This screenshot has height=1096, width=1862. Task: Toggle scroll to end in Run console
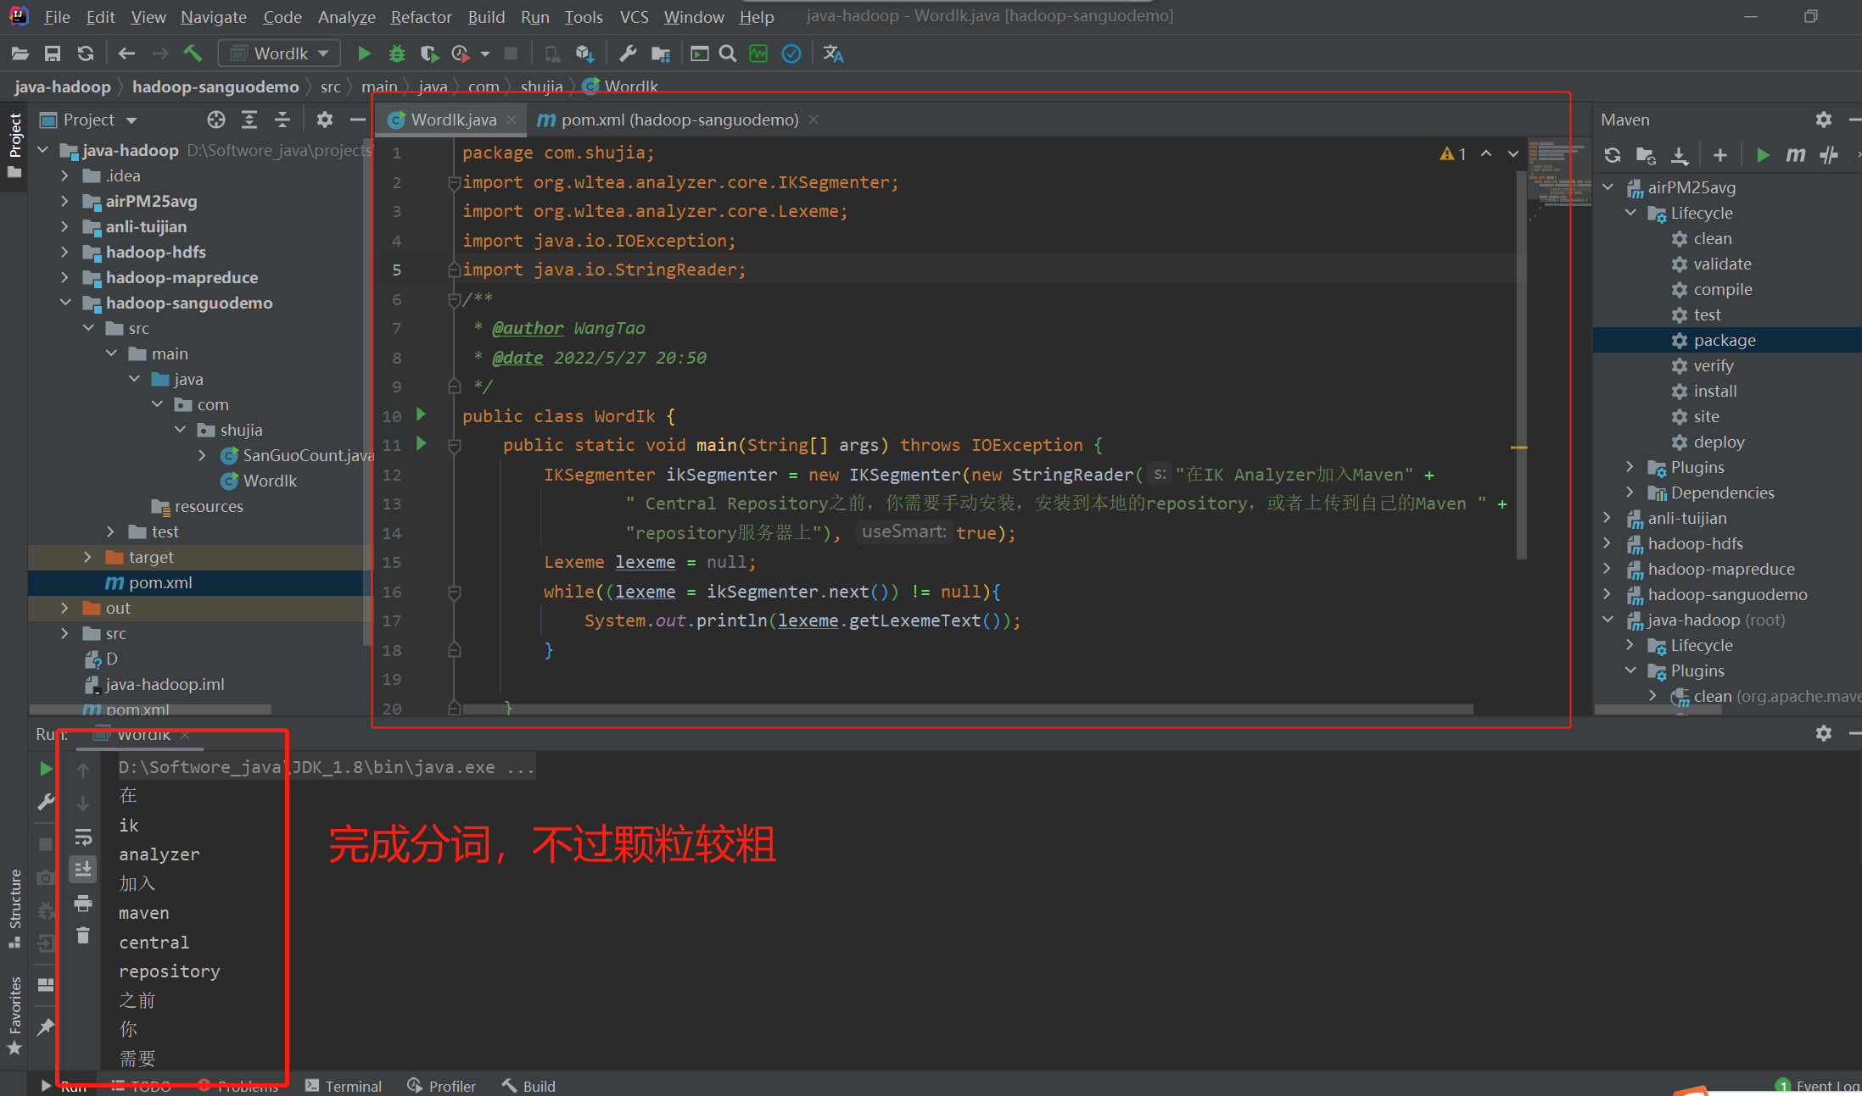click(x=83, y=869)
